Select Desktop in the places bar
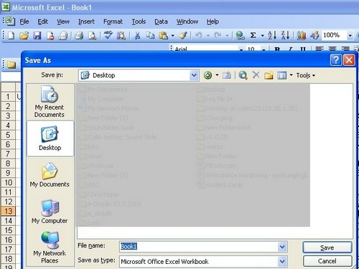This screenshot has width=359, height=269. tap(50, 138)
